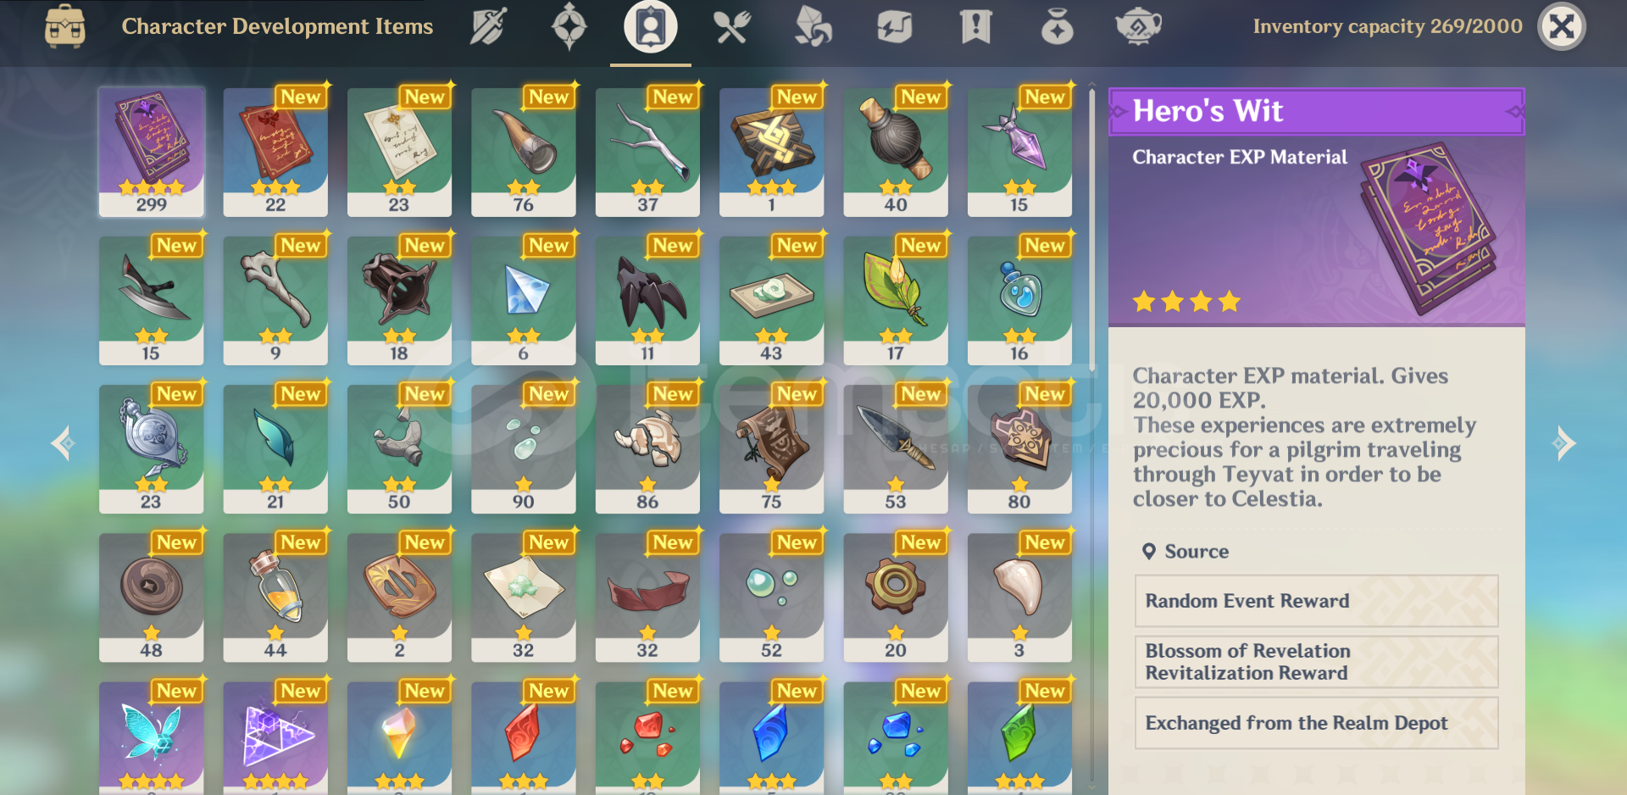Screen dimensions: 1627x795
Task: Open the Artifacts inventory tab
Action: point(569,26)
